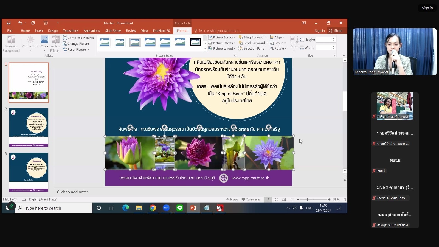Open Picture Effects dropdown
The image size is (439, 247).
222,43
